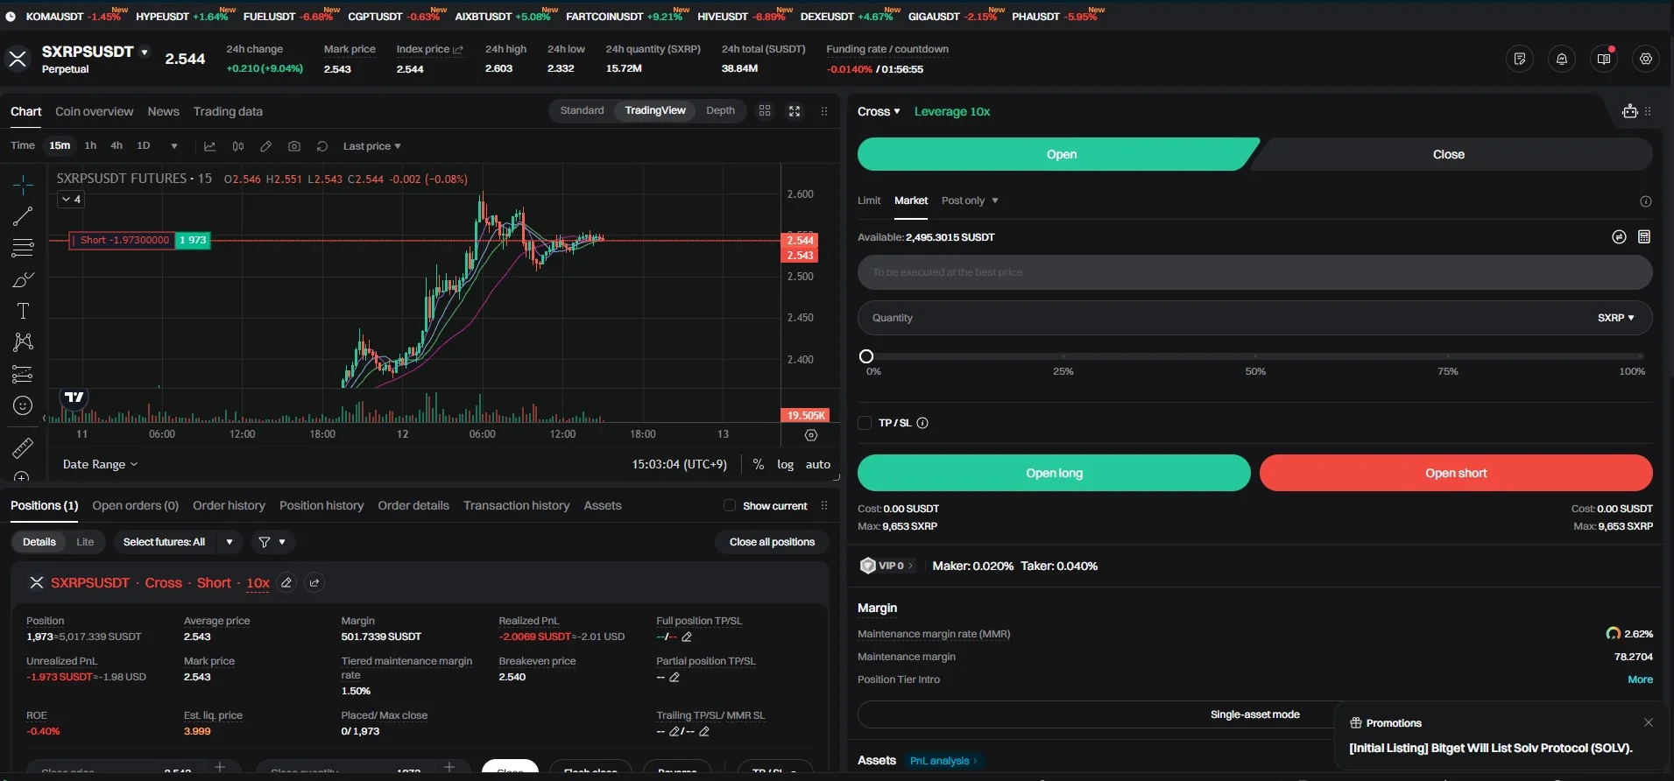Click the Open short button
The image size is (1674, 781).
point(1456,473)
